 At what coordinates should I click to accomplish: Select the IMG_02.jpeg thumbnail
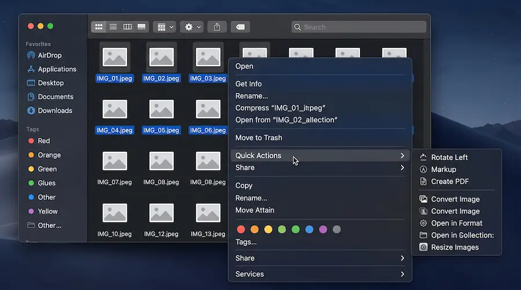(x=161, y=57)
